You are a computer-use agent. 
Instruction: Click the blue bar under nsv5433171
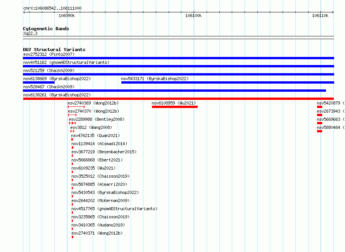228,82
